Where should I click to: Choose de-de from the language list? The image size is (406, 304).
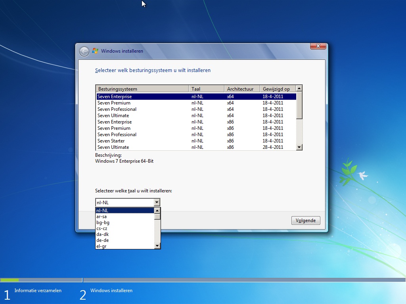pos(125,240)
